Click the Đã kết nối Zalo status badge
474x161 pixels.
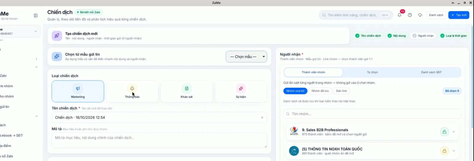pyautogui.click(x=89, y=12)
